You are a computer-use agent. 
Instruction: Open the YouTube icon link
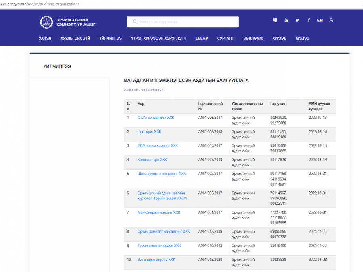tap(286, 21)
